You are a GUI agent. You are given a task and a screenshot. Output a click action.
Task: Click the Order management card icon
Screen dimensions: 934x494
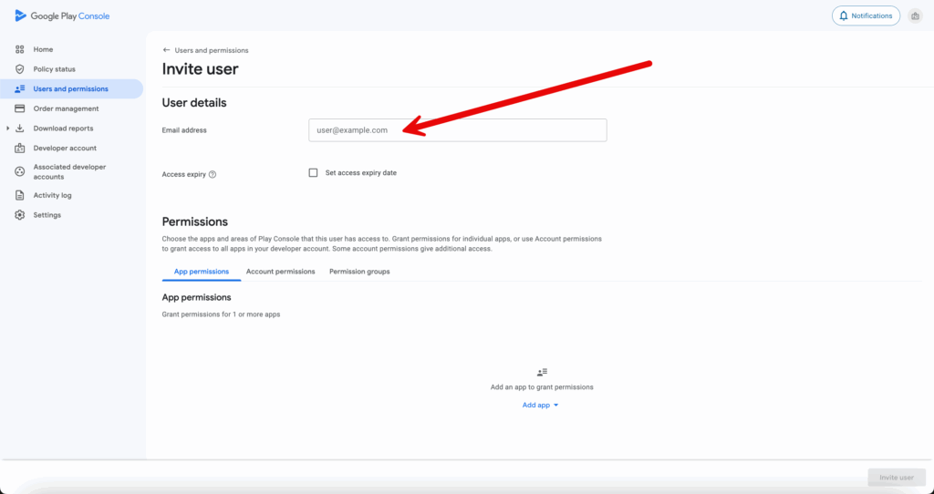point(20,108)
